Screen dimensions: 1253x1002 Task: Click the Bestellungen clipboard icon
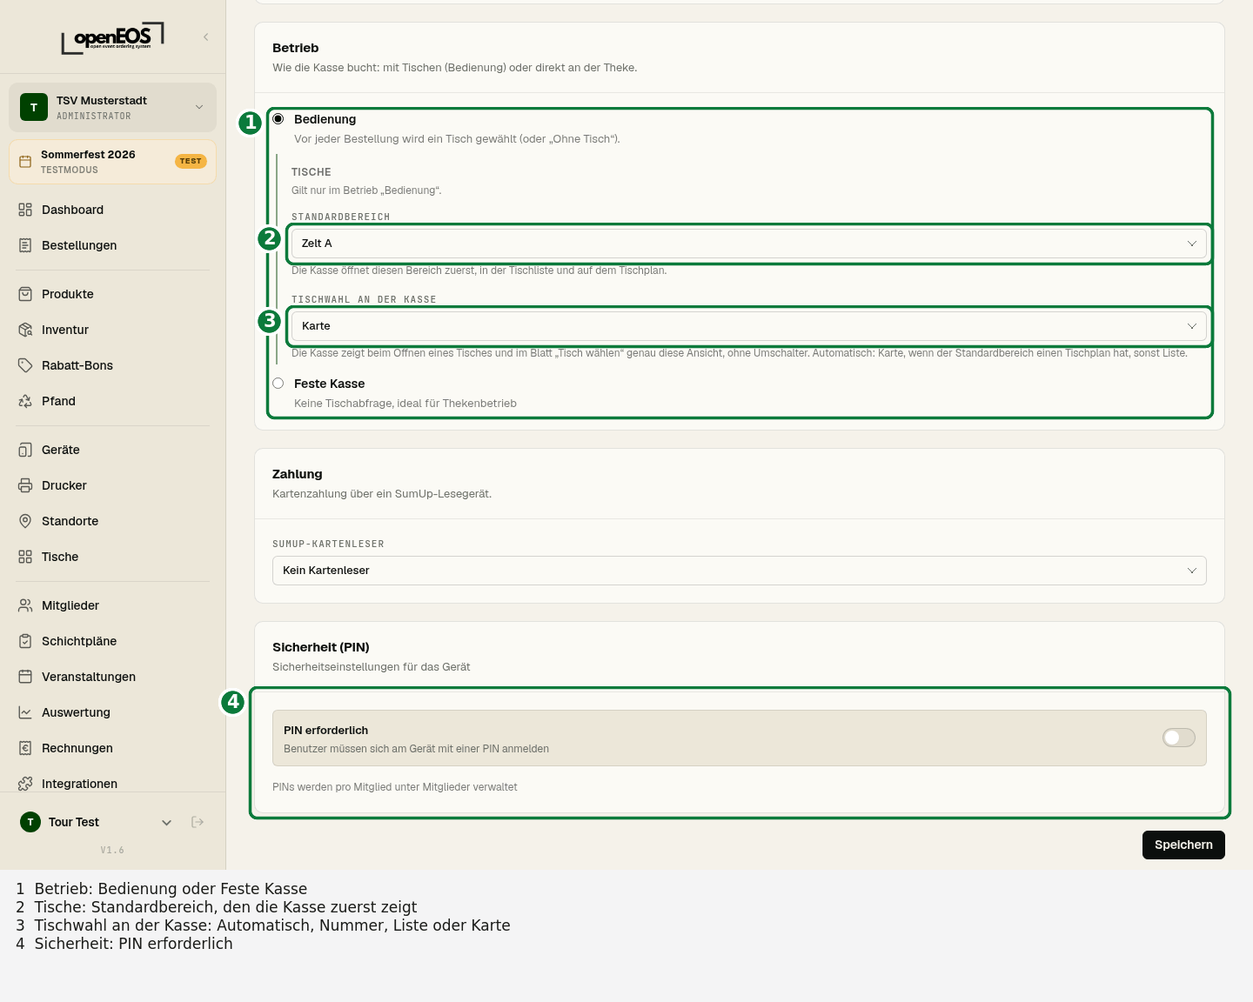(x=25, y=245)
